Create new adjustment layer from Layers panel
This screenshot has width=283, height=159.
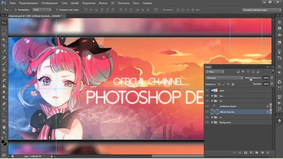pos(251,153)
